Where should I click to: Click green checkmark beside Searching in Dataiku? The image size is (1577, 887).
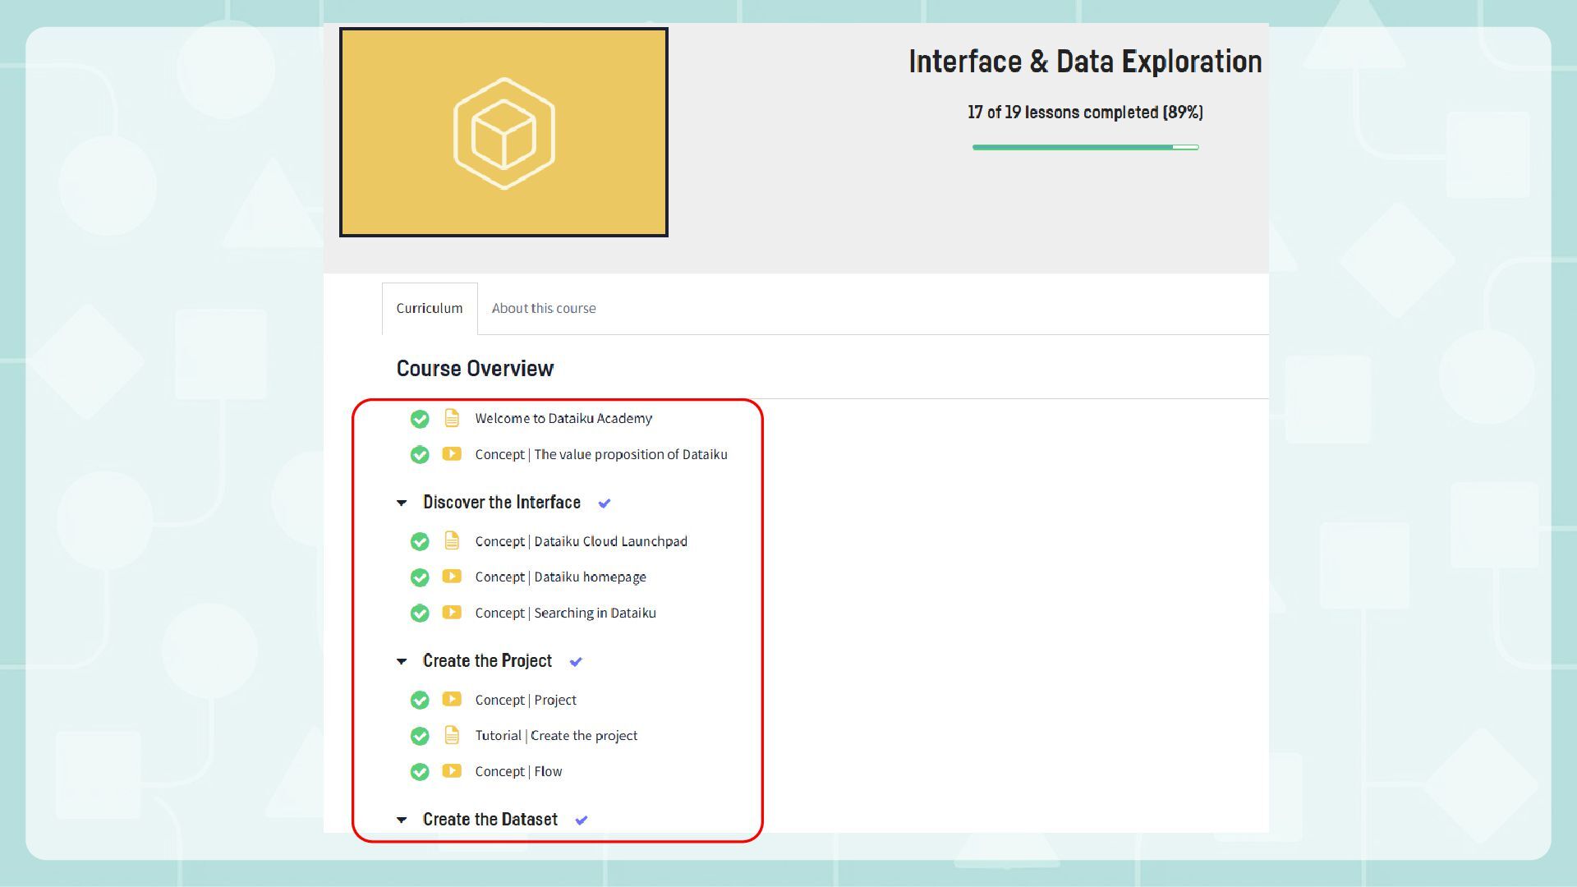(420, 614)
